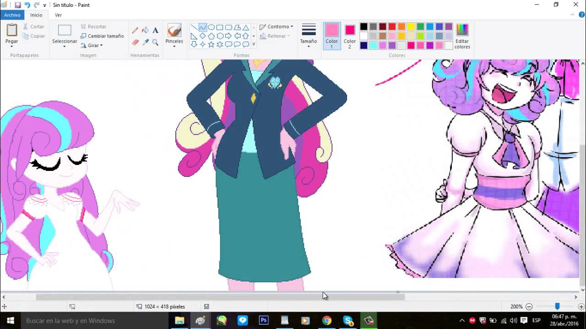Open Google Chrome from the taskbar
The width and height of the screenshot is (586, 329).
326,320
